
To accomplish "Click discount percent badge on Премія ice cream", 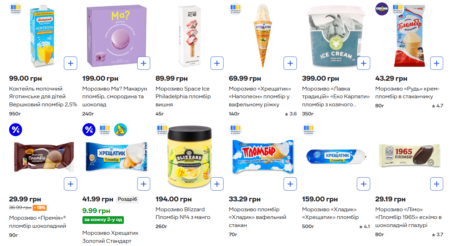I will 15,129.
